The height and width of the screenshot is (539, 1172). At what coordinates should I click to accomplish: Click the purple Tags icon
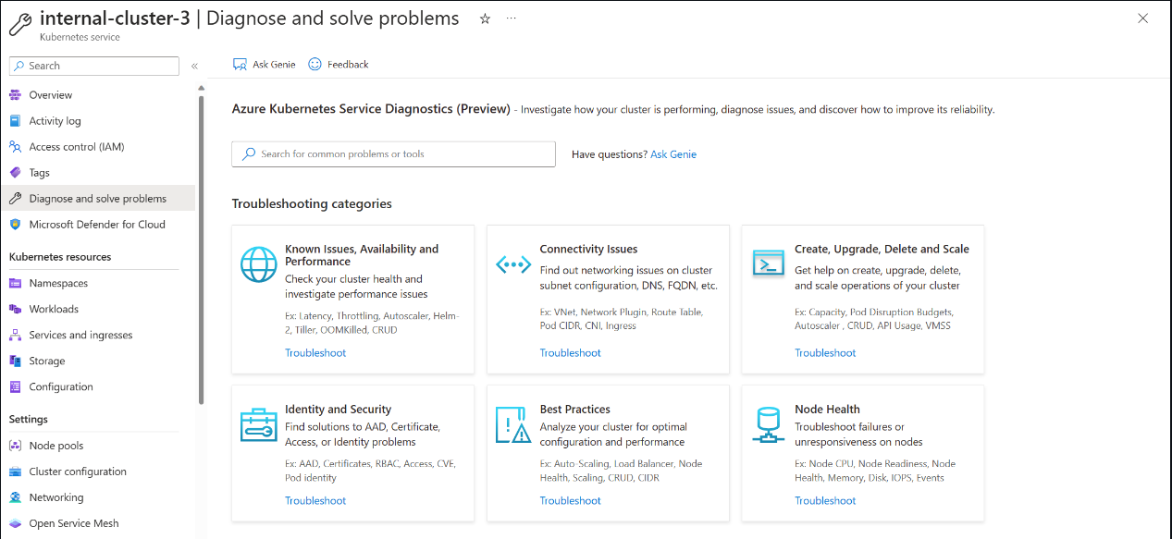click(x=15, y=173)
